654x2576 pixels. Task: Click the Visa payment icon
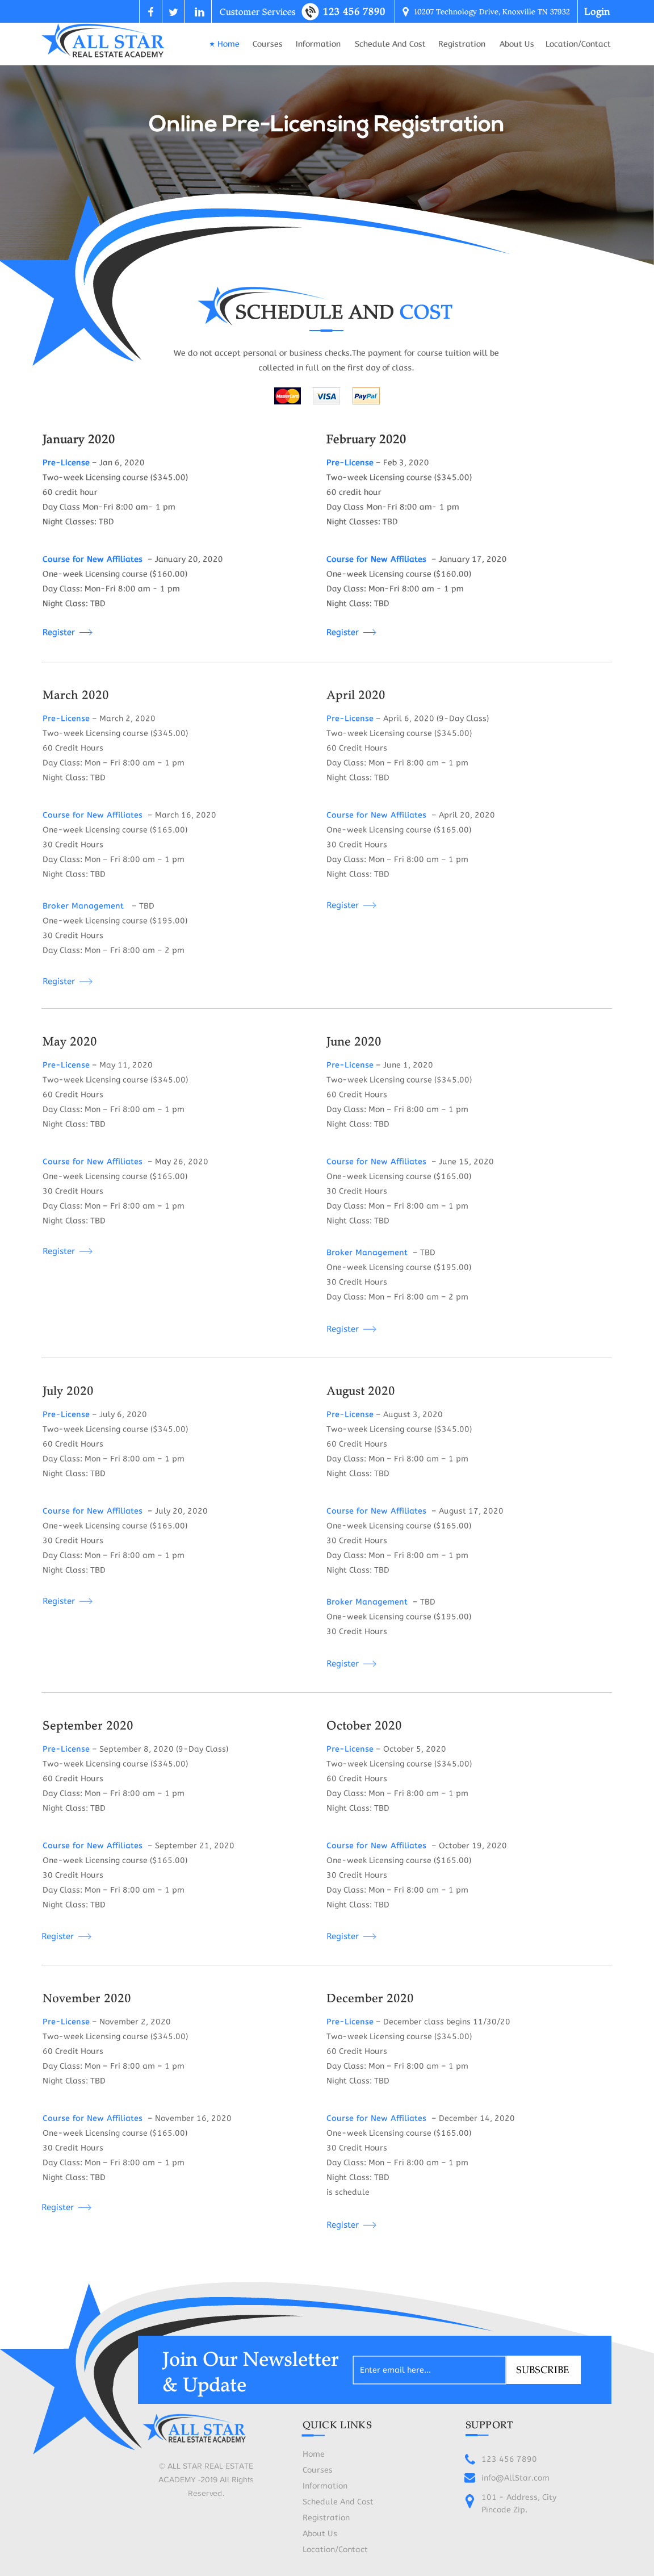tap(326, 396)
